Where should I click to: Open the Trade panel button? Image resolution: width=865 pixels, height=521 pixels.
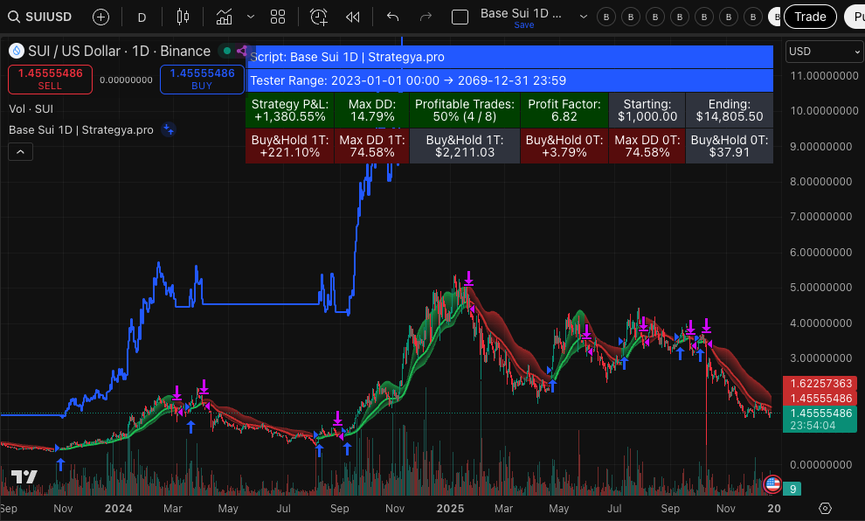tap(810, 17)
